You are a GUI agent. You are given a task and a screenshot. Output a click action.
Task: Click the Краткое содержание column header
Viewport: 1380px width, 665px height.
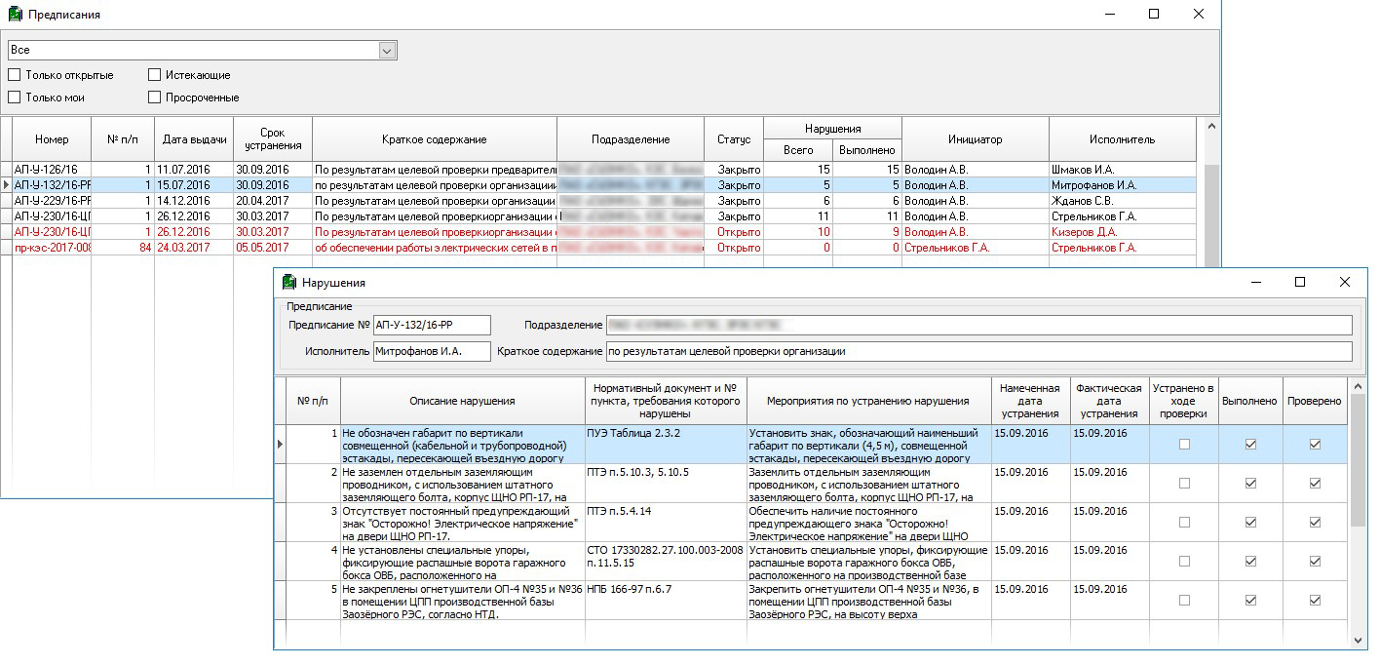[x=435, y=139]
